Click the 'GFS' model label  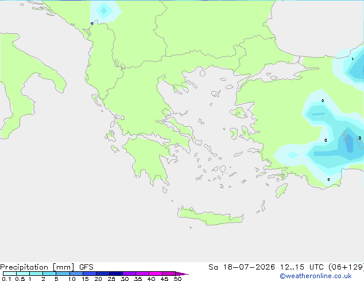point(86,267)
